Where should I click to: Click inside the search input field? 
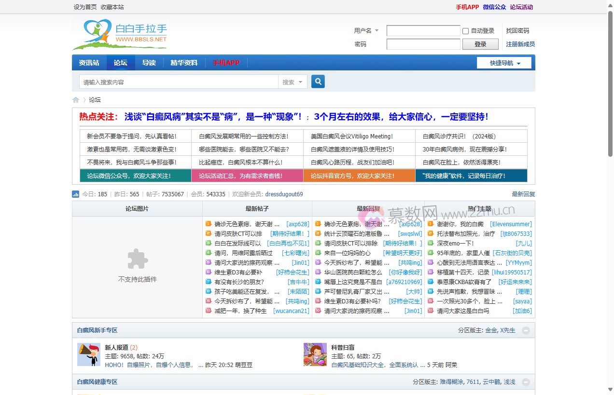[x=174, y=82]
